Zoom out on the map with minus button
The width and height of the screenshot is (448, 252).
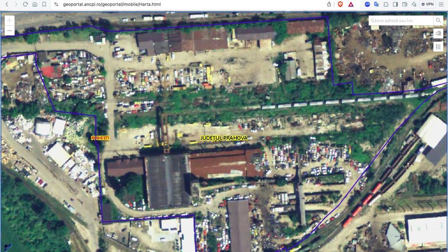[x=10, y=31]
